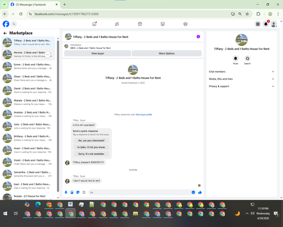
Task: Send quick reply 'Sorry, it's not available.'
Action: click(91, 154)
